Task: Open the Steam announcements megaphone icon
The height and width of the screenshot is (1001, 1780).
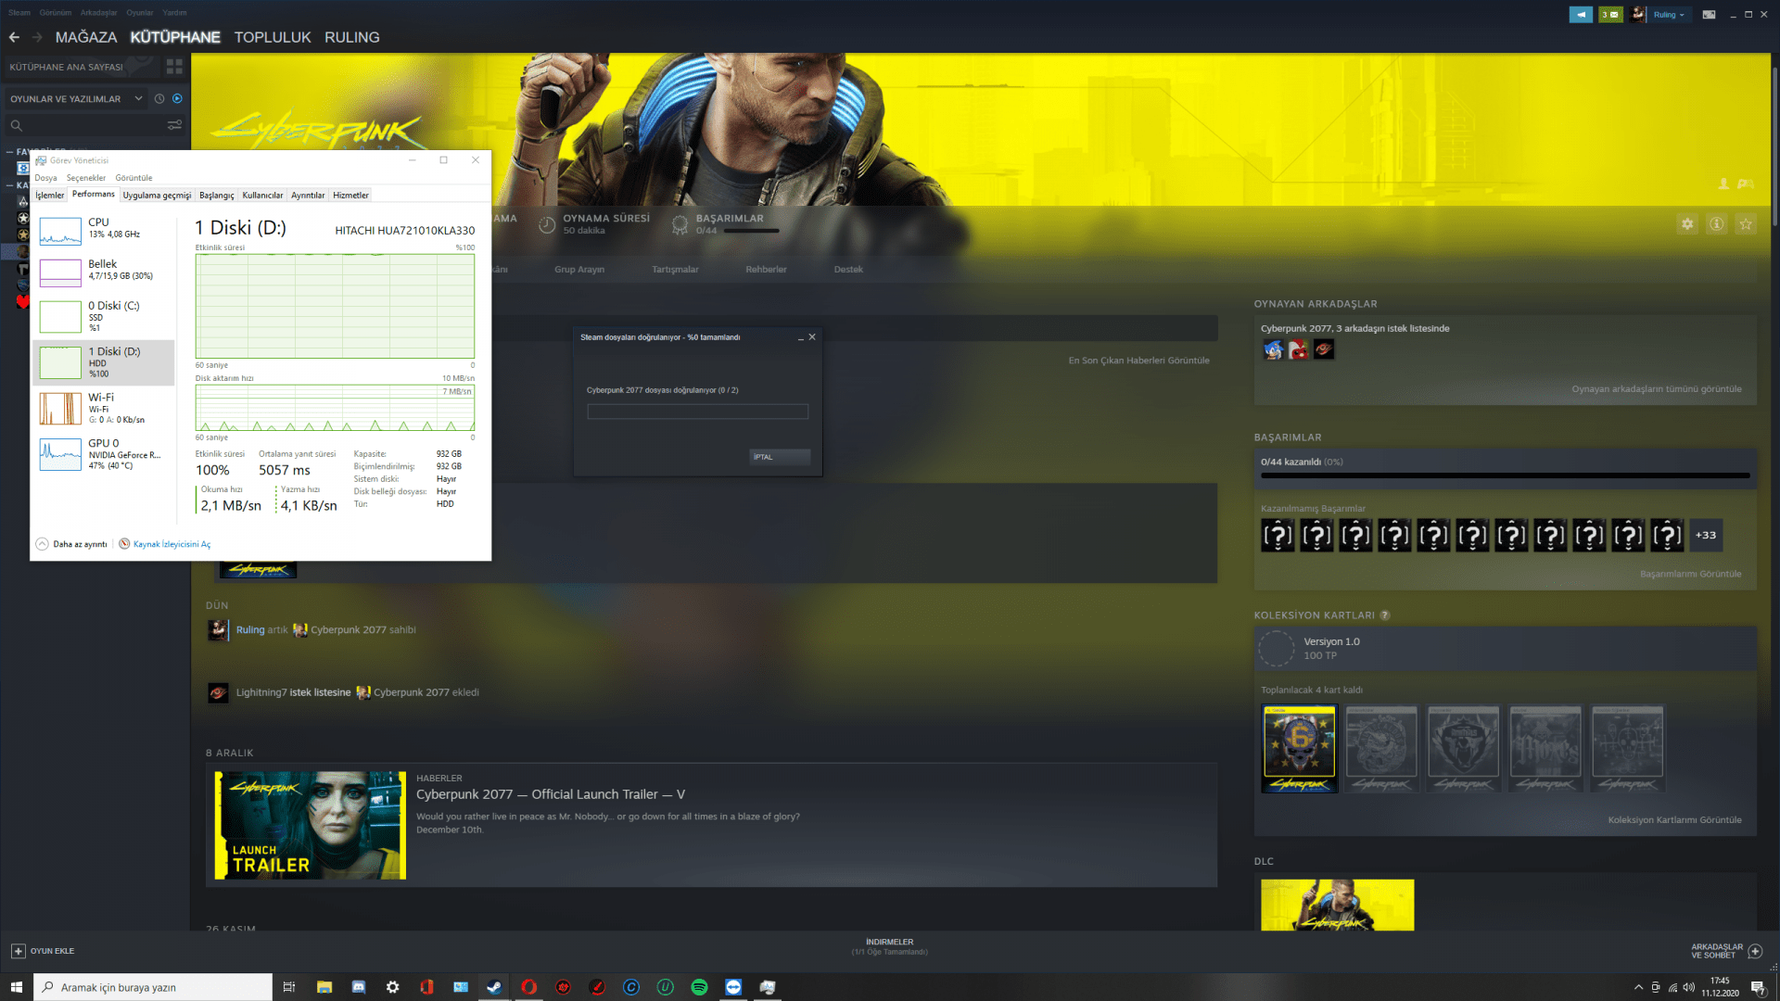Action: point(1581,14)
